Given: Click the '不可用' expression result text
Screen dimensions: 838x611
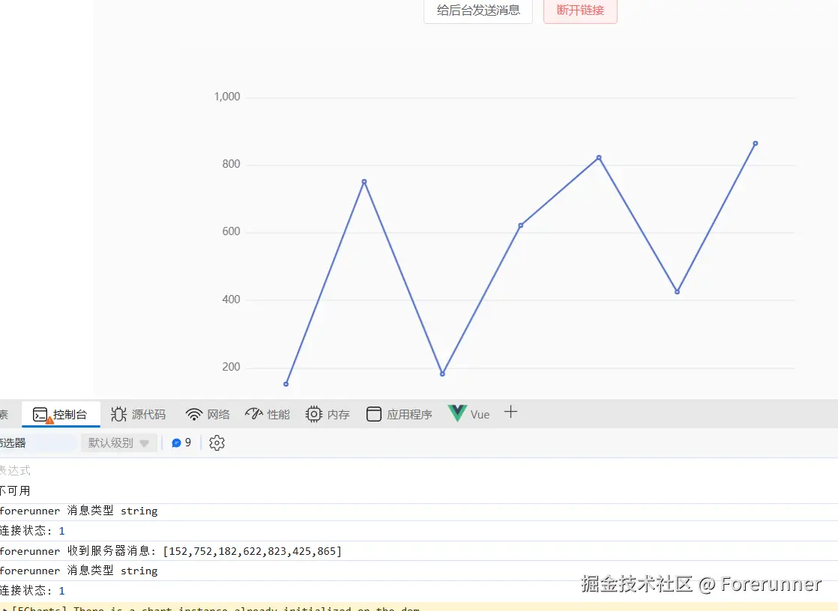Looking at the screenshot, I should tap(15, 491).
